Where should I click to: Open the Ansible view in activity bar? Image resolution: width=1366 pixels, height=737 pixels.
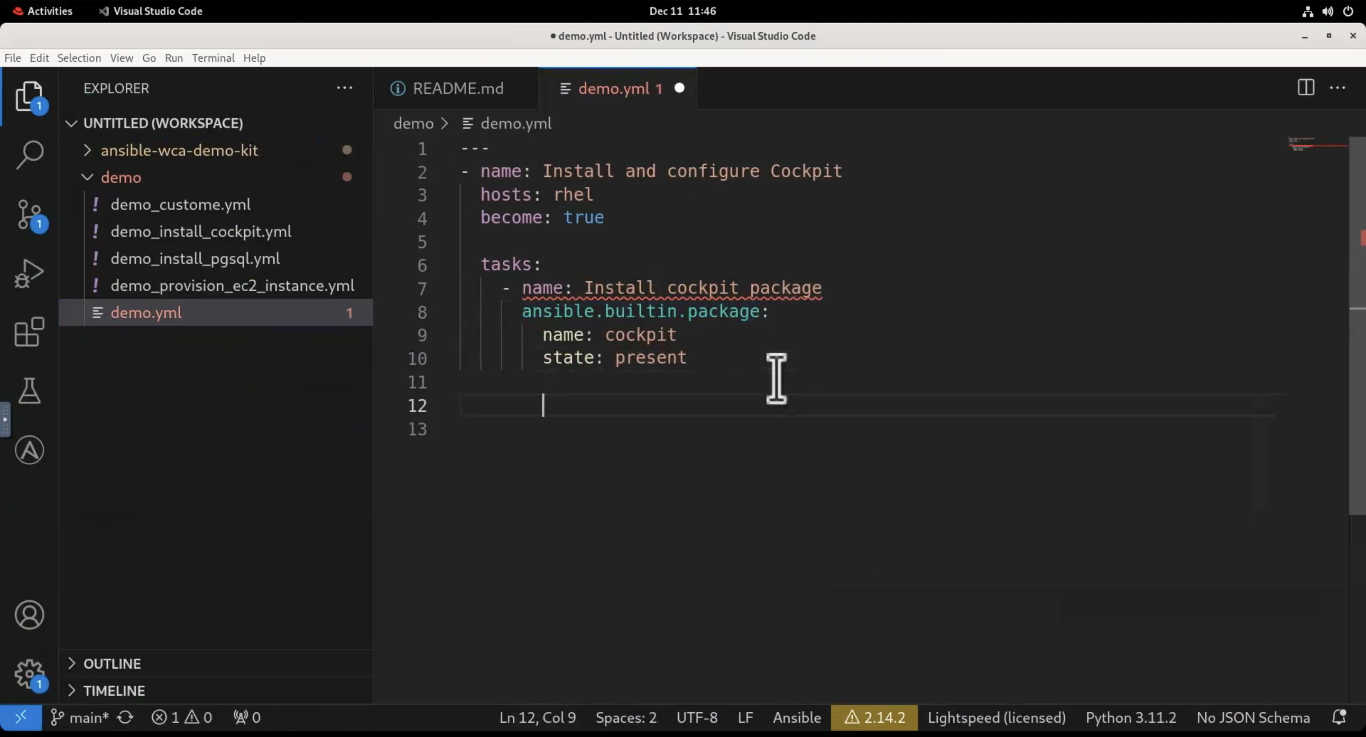click(x=29, y=450)
